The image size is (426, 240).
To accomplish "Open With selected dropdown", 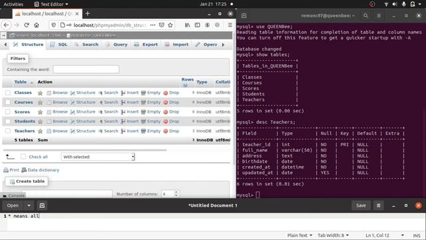I will [x=98, y=157].
